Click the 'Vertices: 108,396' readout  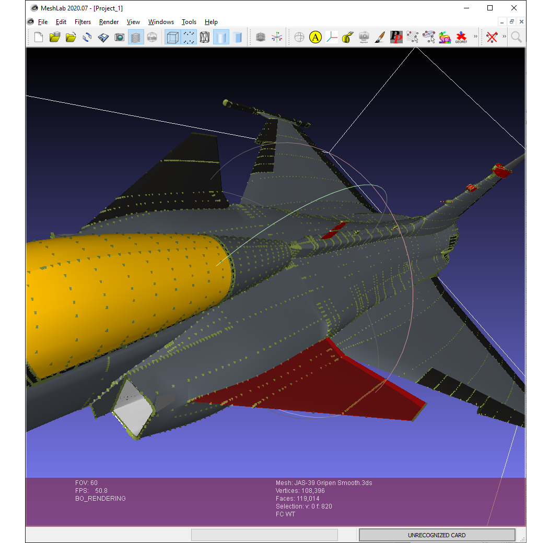click(x=300, y=491)
